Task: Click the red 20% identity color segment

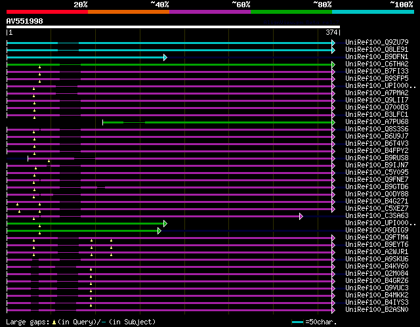Action: (x=47, y=12)
